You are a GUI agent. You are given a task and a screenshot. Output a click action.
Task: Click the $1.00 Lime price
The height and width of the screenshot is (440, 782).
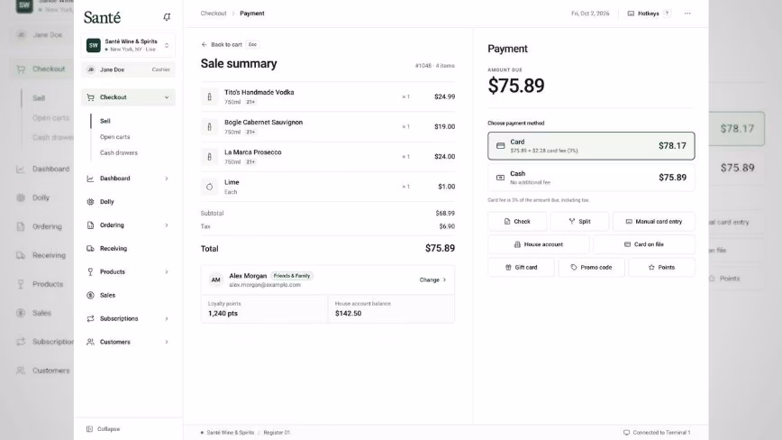(446, 187)
